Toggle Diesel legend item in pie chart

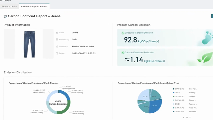pyautogui.click(x=185, y=96)
